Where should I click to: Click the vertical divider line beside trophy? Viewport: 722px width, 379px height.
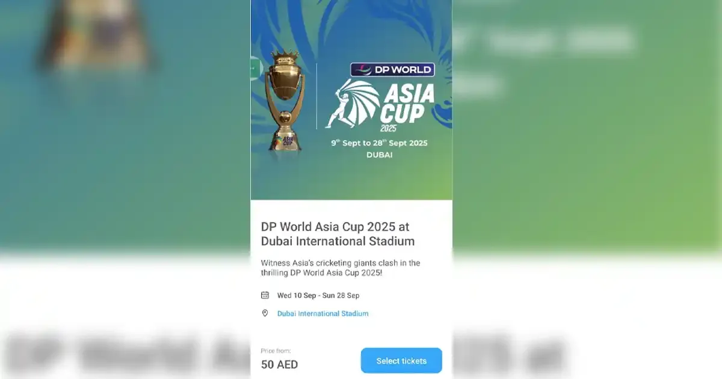tap(316, 96)
